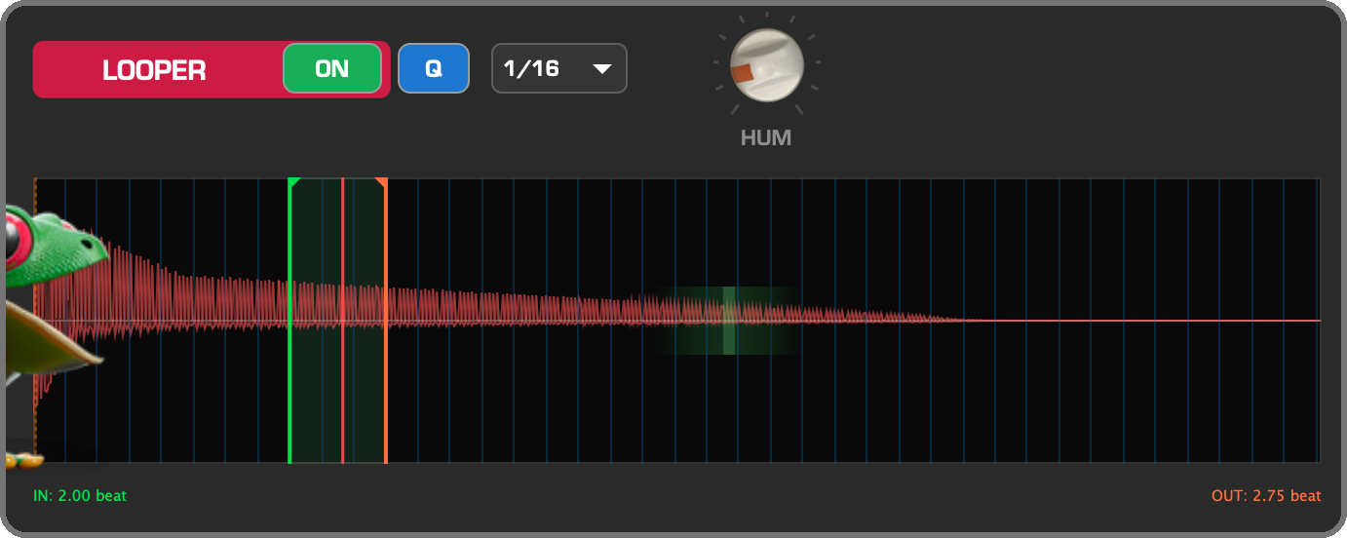Click the frog's yellow toes at the bottom
Screen dimensions: 1347x538
point(21,455)
